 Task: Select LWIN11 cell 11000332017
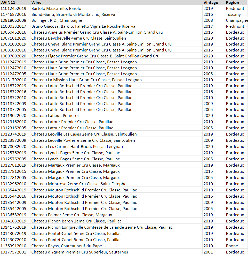(x=13, y=26)
